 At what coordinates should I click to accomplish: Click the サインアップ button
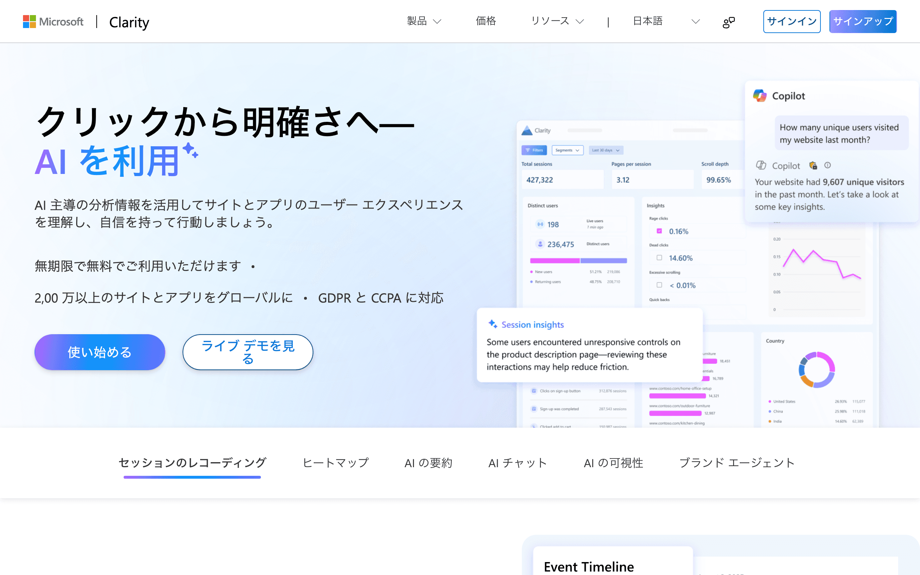point(862,21)
